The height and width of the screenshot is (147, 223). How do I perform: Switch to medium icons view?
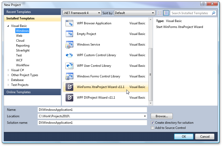tap(166, 13)
